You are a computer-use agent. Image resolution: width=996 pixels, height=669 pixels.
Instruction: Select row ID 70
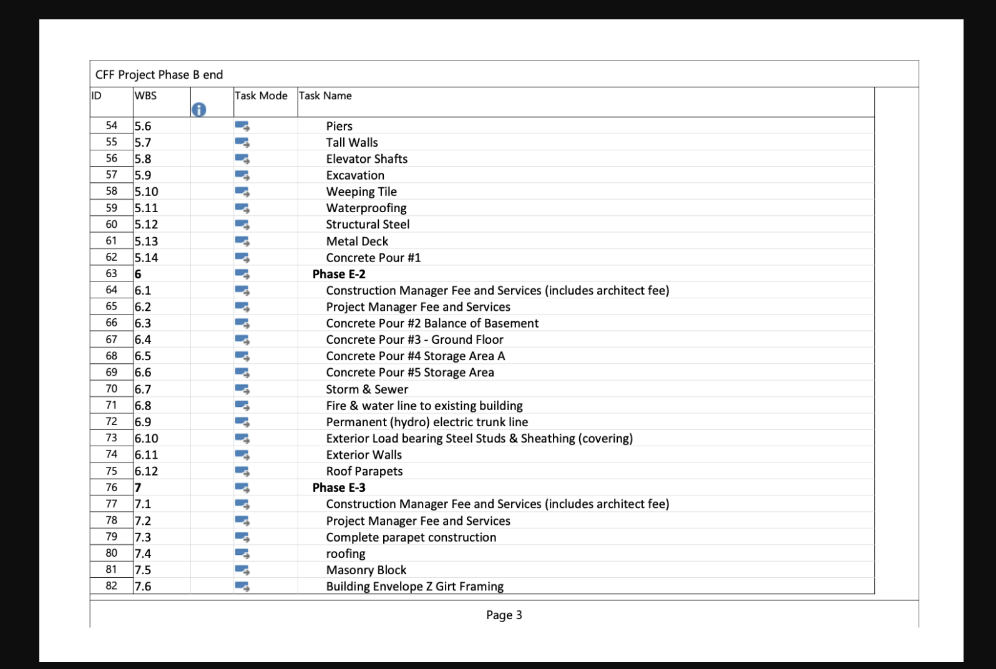tap(111, 389)
